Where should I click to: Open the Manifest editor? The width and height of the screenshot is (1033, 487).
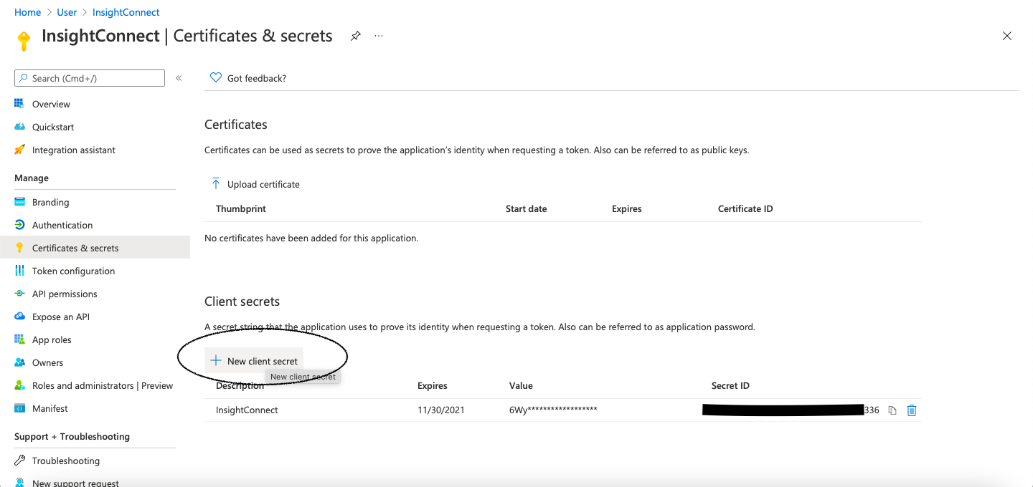click(50, 408)
